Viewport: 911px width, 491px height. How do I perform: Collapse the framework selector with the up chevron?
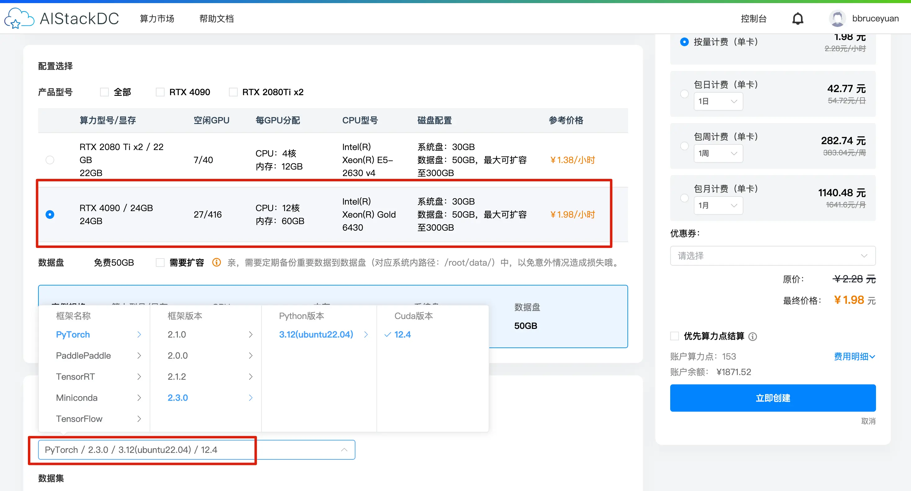pos(343,449)
